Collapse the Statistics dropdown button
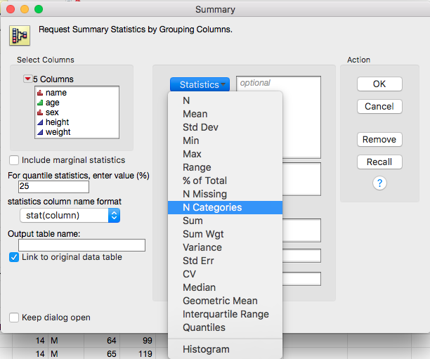 coord(200,84)
